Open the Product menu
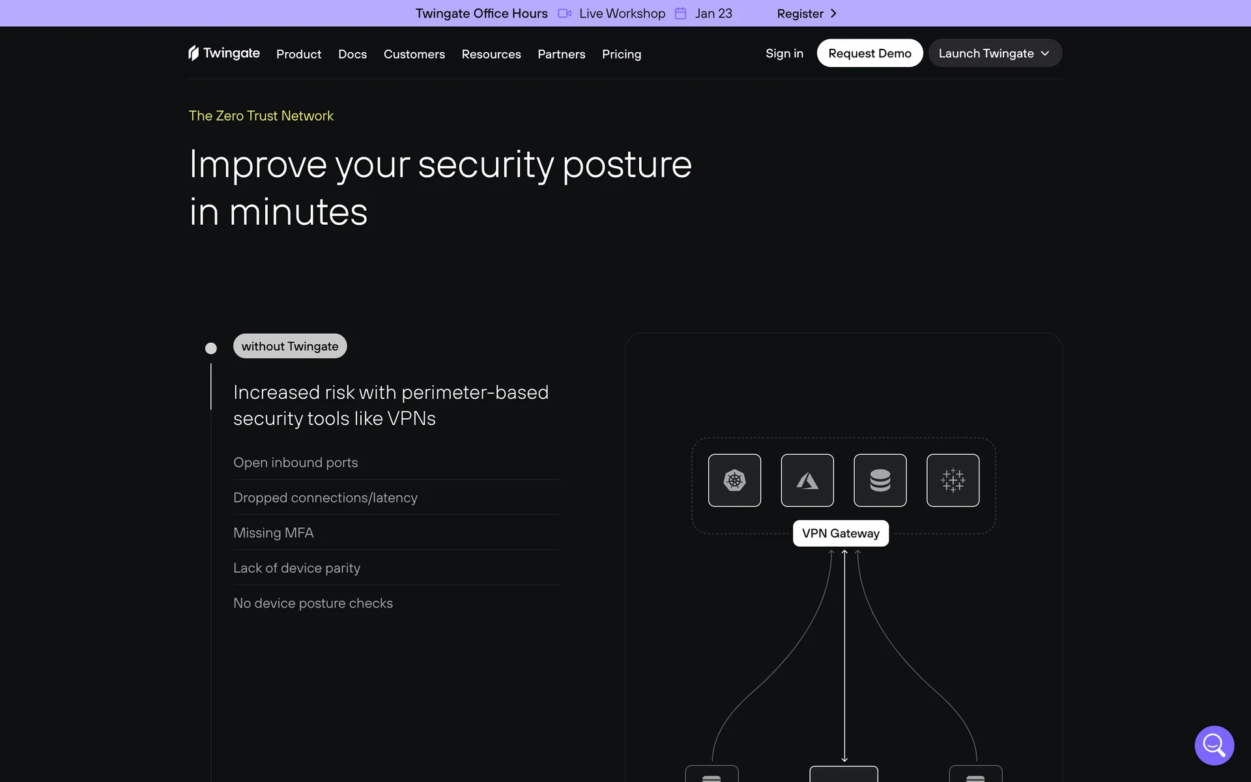1251x782 pixels. pos(298,54)
